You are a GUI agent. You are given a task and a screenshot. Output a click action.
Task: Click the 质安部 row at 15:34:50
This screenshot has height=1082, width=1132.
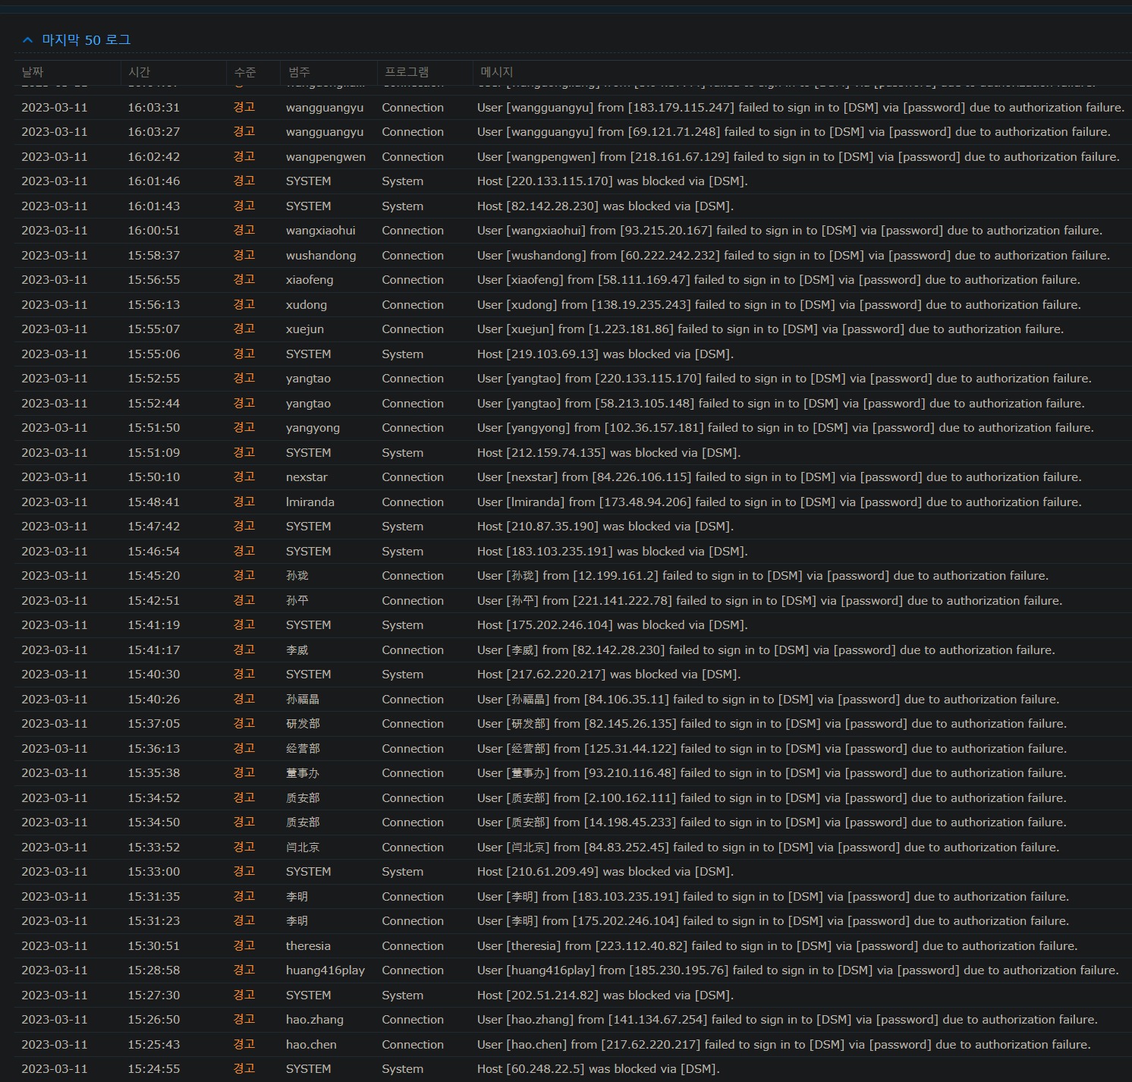[x=573, y=823]
